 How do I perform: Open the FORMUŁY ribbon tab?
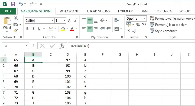point(125,11)
